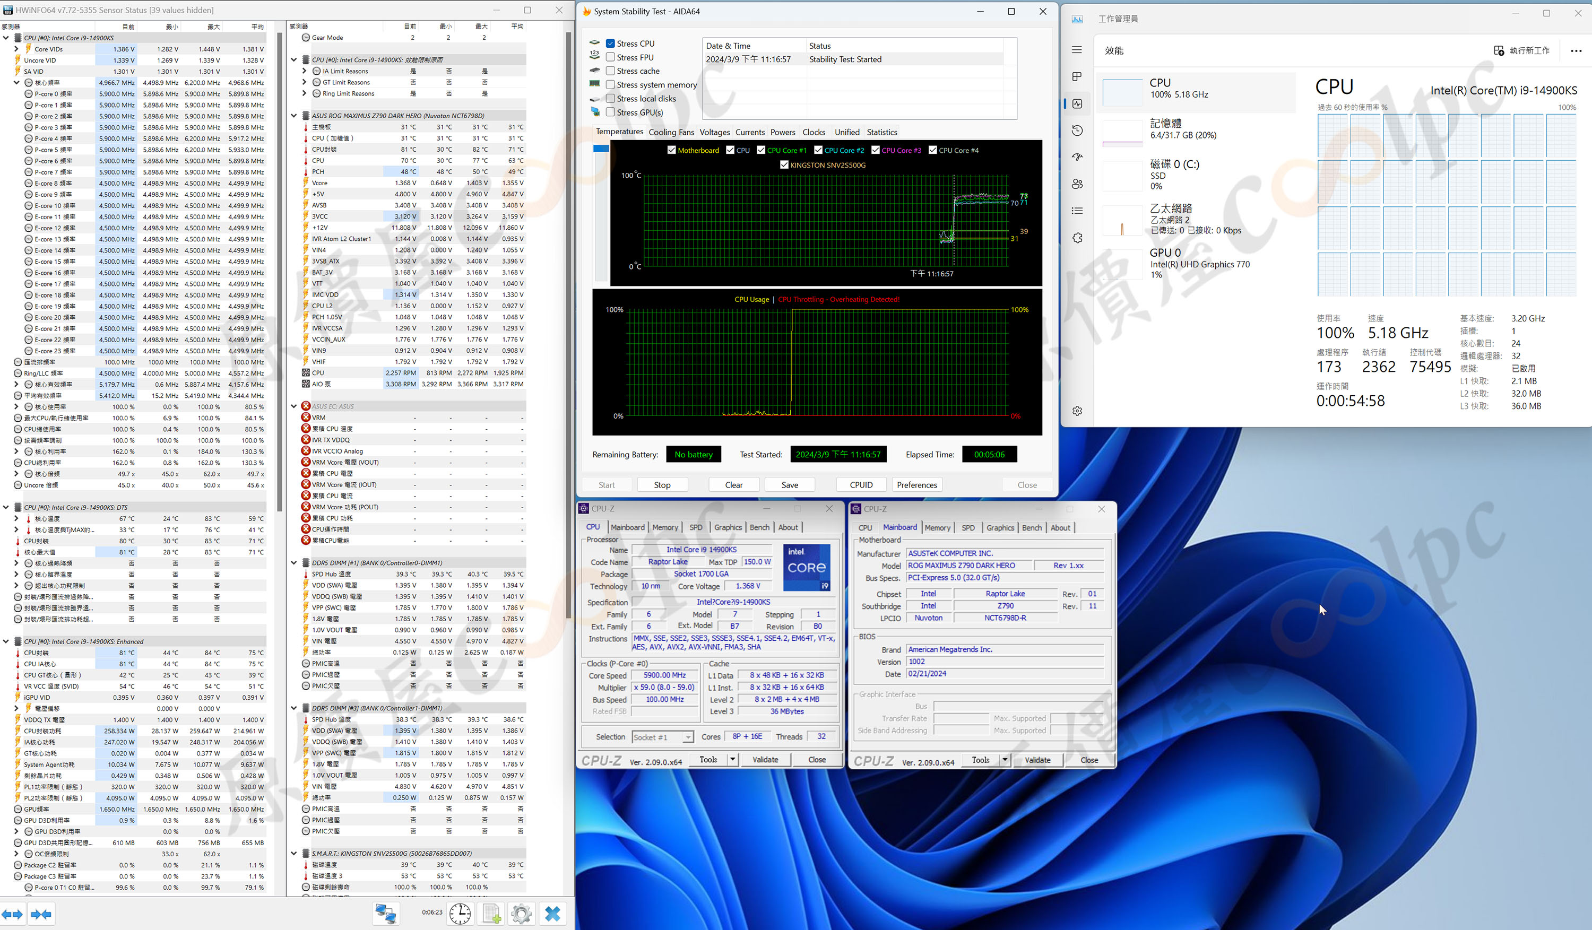This screenshot has height=930, width=1592.
Task: Open left CPU-Z Tools dropdown arrow
Action: point(733,760)
